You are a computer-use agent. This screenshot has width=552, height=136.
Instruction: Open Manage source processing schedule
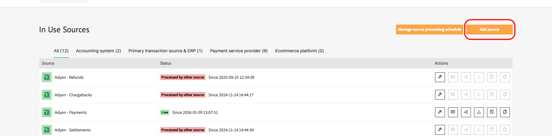click(x=429, y=30)
